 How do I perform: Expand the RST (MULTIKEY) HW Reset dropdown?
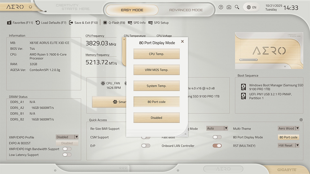click(x=288, y=145)
